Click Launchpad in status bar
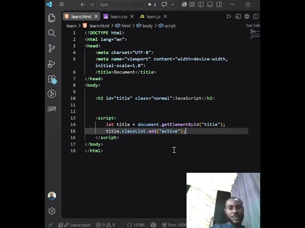 74,225
